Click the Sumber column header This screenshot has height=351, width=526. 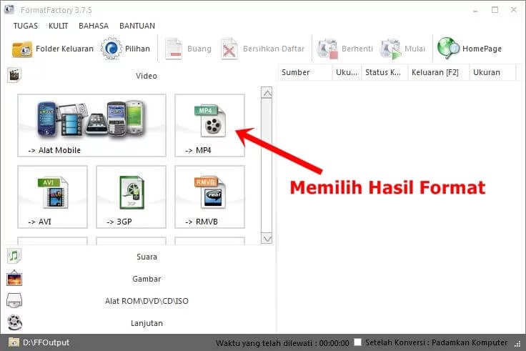[x=305, y=72]
